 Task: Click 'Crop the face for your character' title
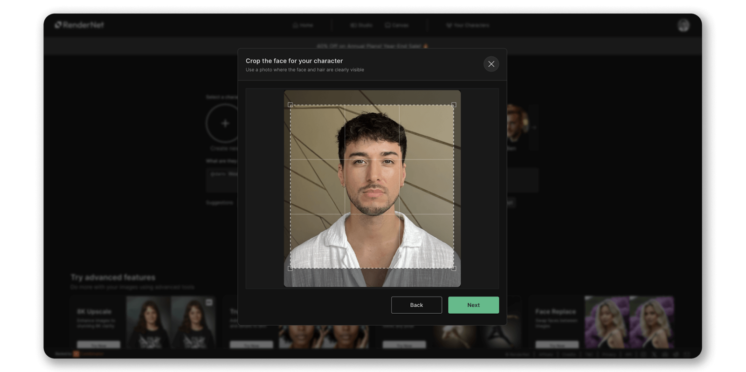(294, 61)
